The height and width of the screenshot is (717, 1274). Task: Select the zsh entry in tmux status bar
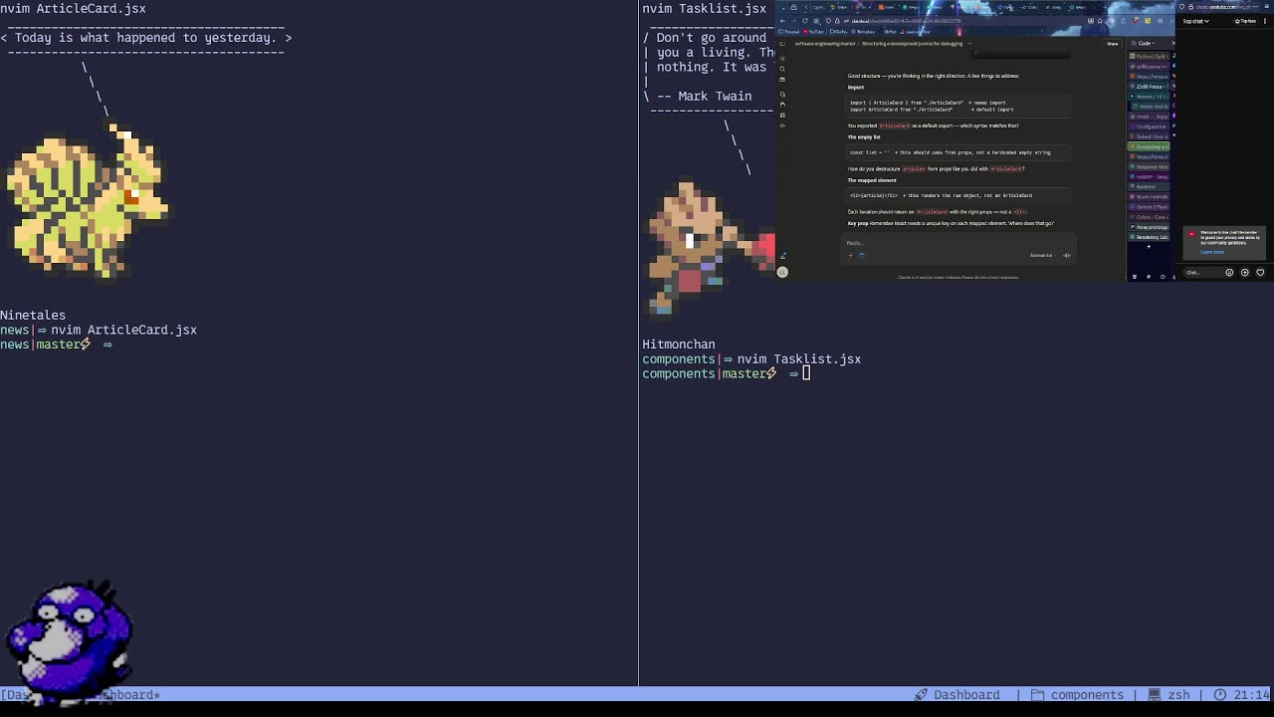(1169, 695)
